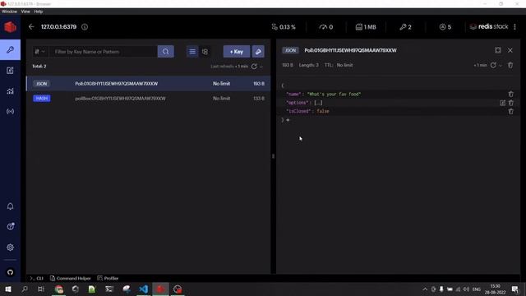Click the Poll key name in details header
The height and width of the screenshot is (296, 526).
click(x=350, y=50)
